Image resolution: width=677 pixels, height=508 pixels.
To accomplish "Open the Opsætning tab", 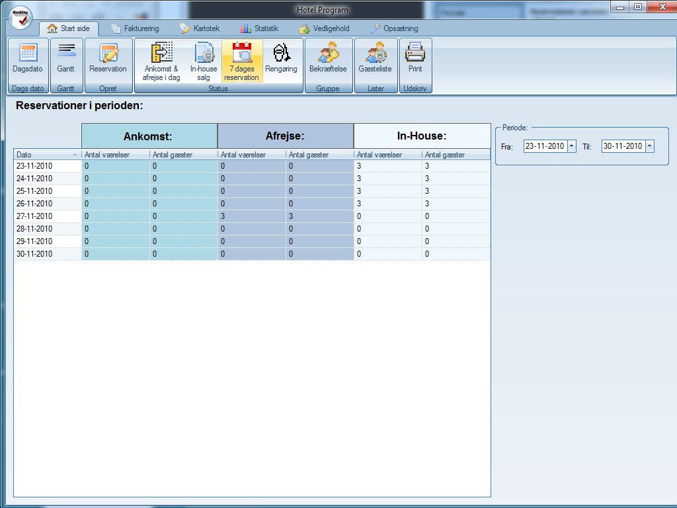I will click(393, 28).
